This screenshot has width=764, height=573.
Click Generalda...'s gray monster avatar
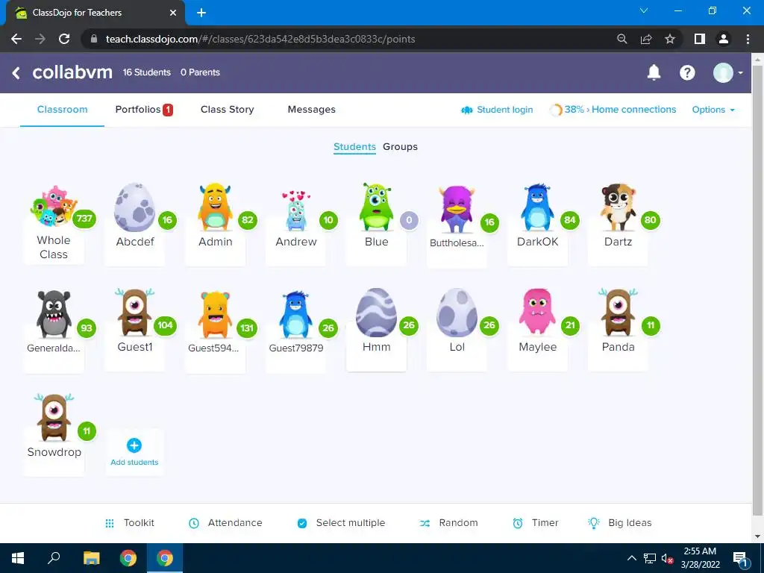[54, 314]
